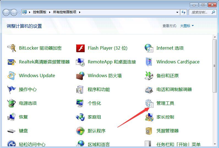Click the 操作中心 flag icon
Screen dimensions: 219x148
pyautogui.click(x=12, y=89)
